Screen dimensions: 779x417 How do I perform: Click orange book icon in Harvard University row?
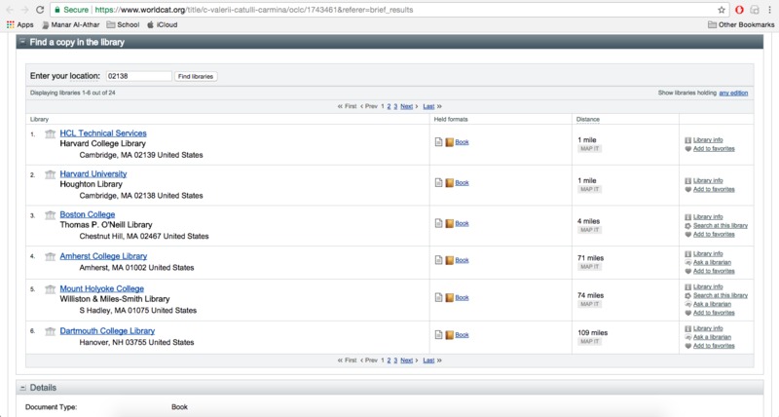(x=449, y=183)
